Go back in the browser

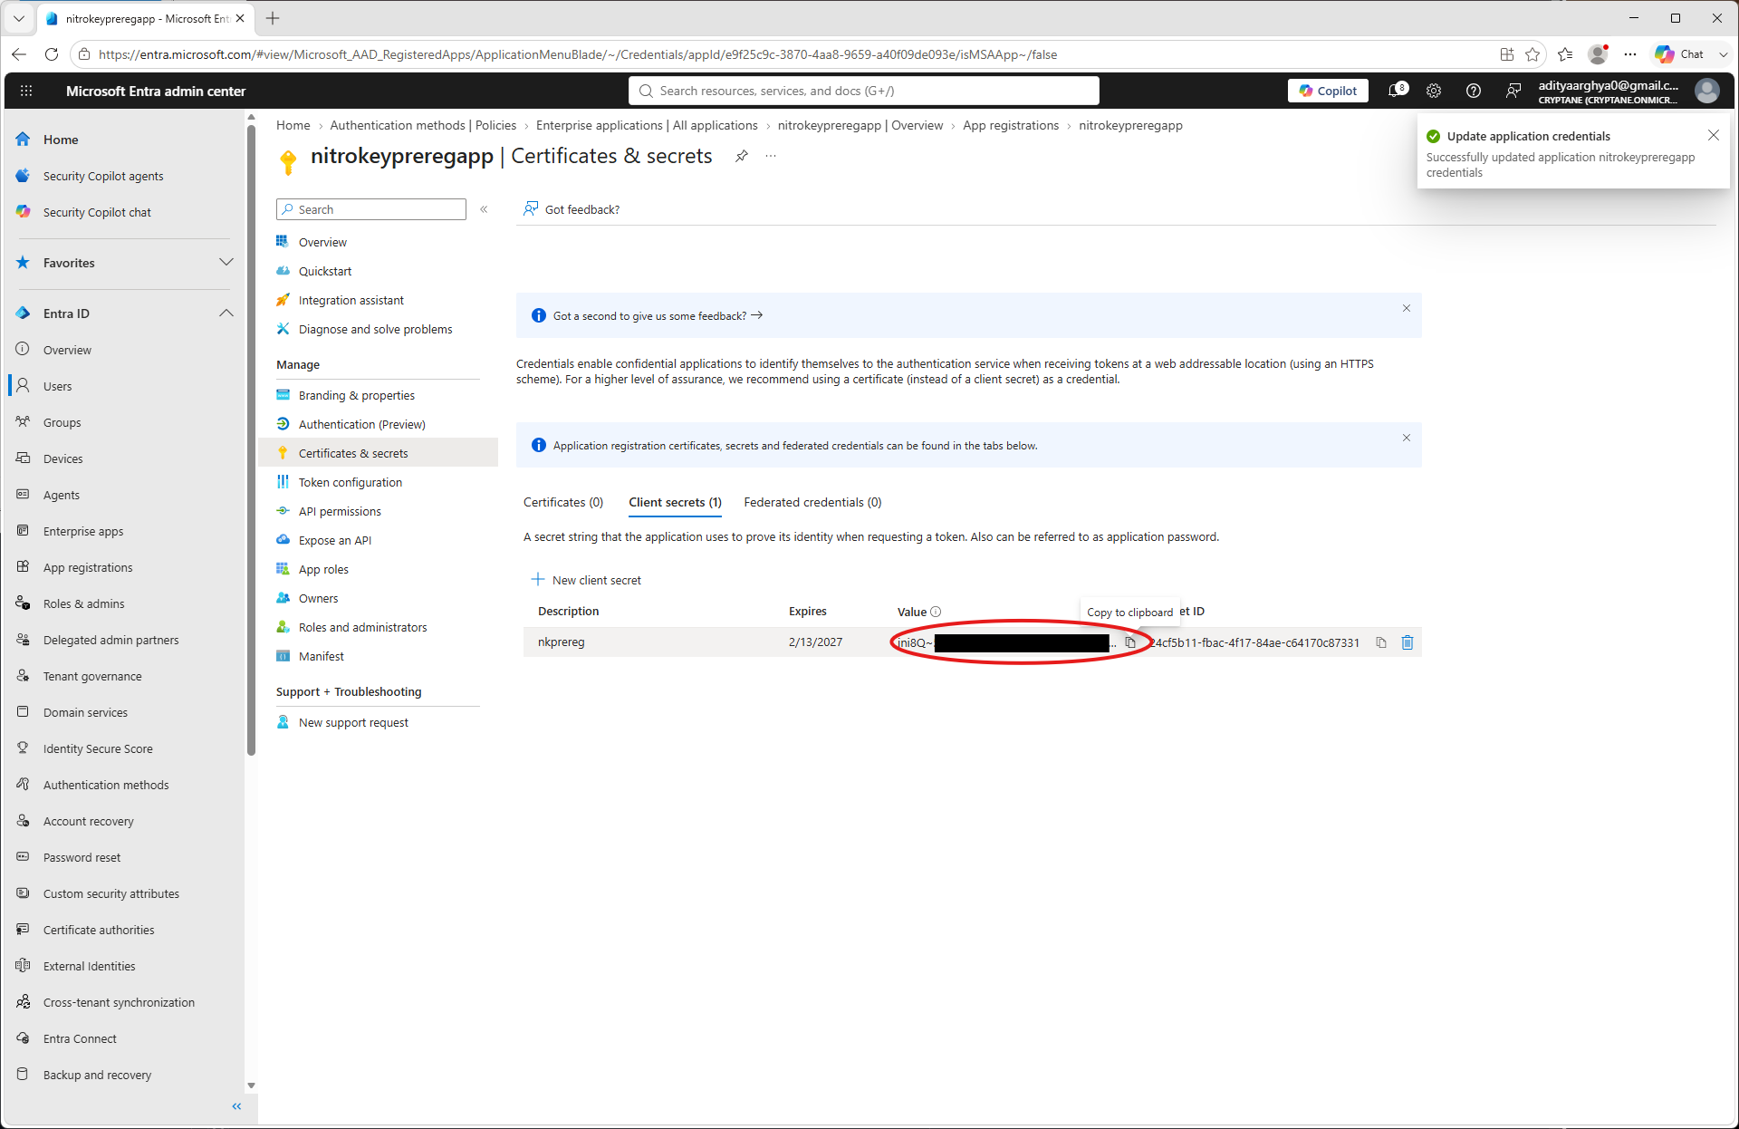tap(19, 54)
